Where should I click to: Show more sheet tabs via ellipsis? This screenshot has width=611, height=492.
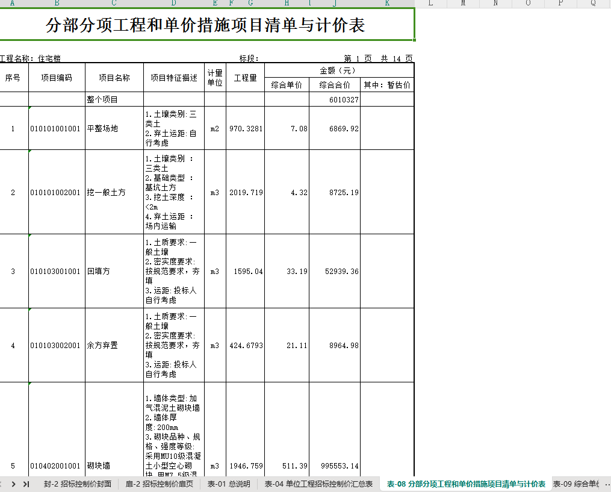(x=607, y=484)
